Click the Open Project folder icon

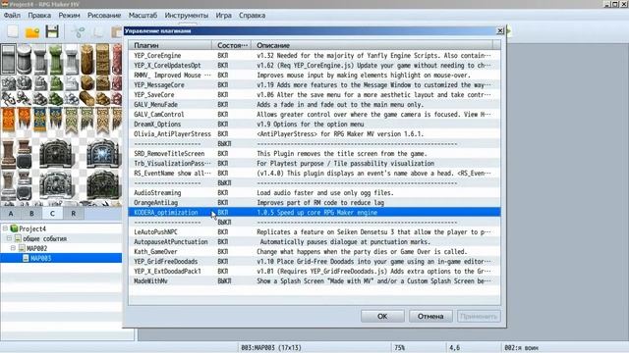tap(32, 32)
